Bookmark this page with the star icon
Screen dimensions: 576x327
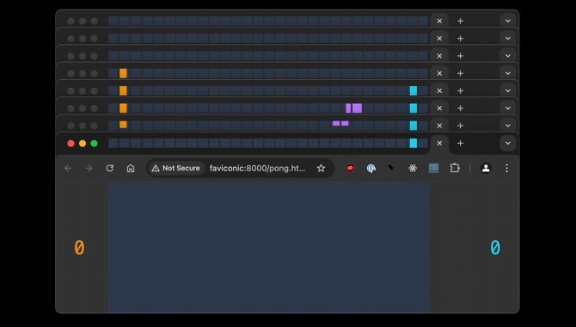coord(321,168)
